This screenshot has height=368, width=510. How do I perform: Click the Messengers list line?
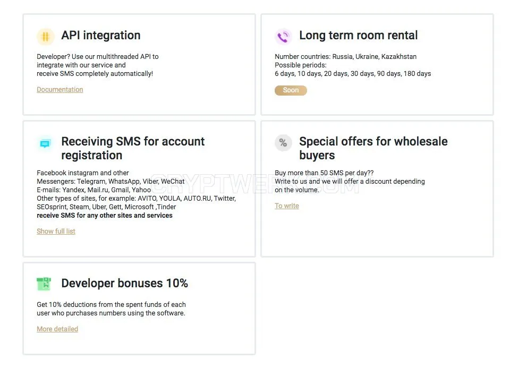[110, 182]
